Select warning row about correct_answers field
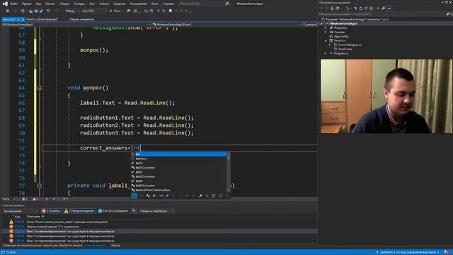 [x=159, y=222]
